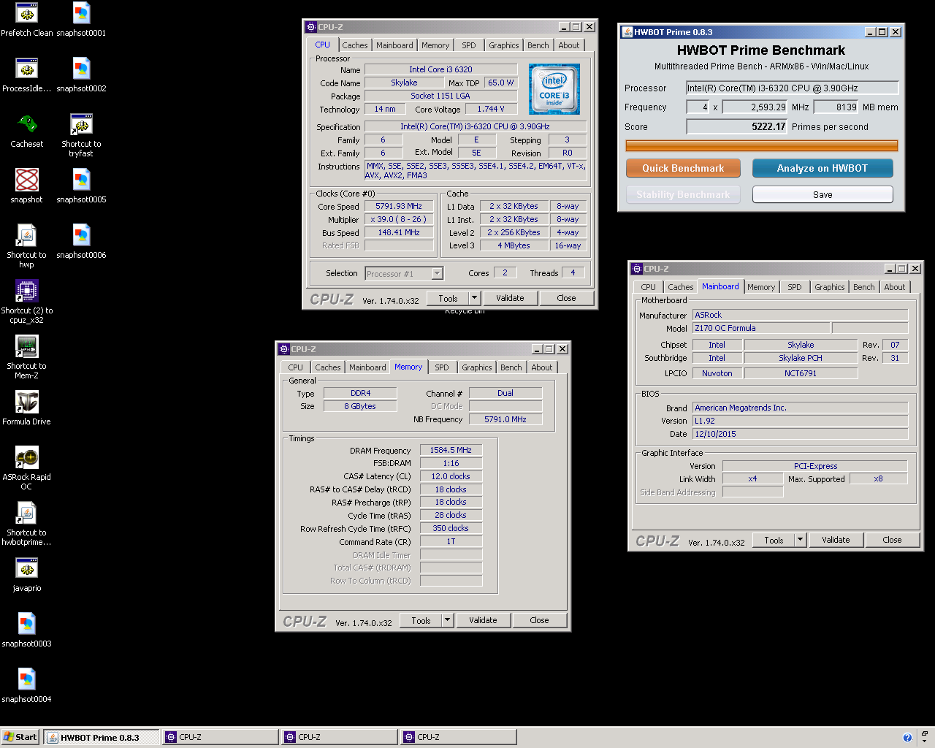Click the Z170 OC Formula model field
Viewport: 935px width, 748px height.
click(x=761, y=328)
